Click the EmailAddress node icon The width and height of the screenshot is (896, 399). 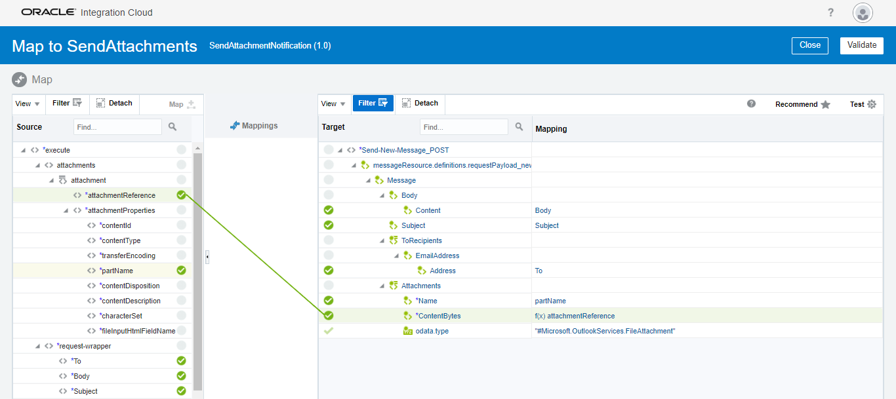pyautogui.click(x=407, y=256)
